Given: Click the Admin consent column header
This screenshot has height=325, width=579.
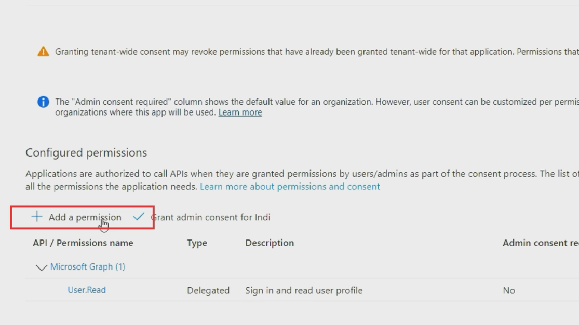Looking at the screenshot, I should pos(541,243).
